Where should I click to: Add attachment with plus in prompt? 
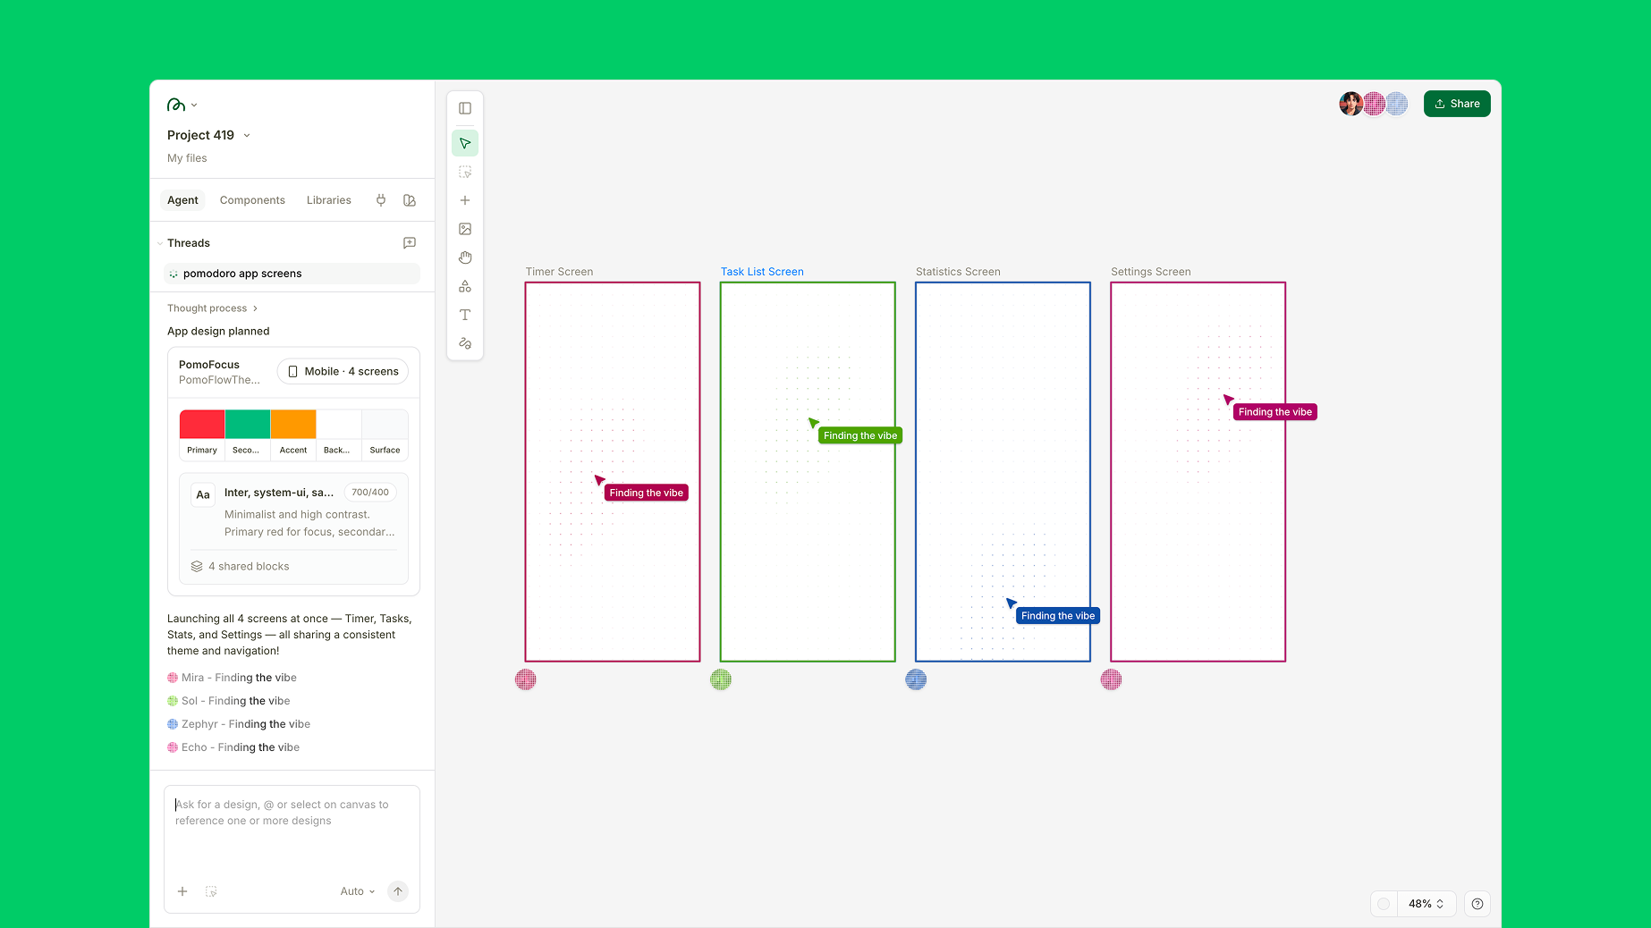coord(182,891)
